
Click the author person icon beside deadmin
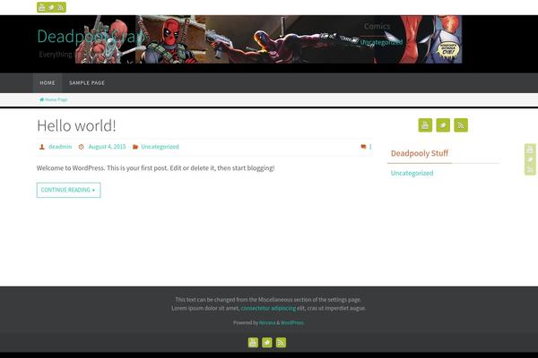point(42,147)
